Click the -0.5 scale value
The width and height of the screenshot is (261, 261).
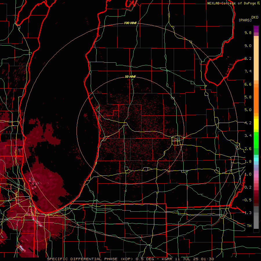(x=247, y=200)
